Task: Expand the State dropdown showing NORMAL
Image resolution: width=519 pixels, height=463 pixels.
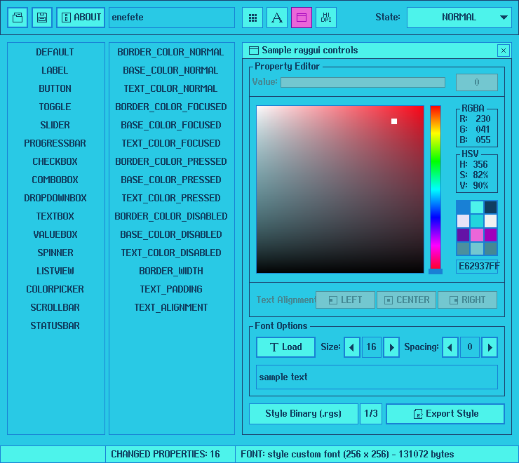Action: pos(459,18)
